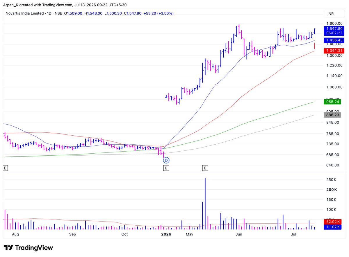Click the dividend 'D' marker icon
This screenshot has height=257, width=349.
tap(166, 160)
